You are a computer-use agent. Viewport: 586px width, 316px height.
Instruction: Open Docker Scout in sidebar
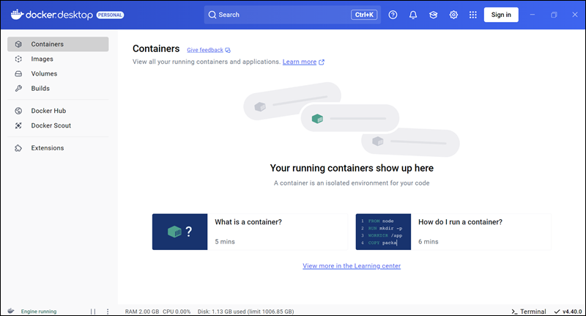click(58, 125)
